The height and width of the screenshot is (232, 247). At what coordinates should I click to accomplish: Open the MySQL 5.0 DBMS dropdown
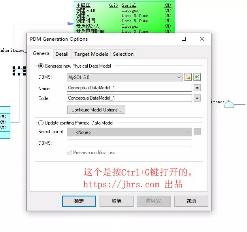(x=124, y=77)
